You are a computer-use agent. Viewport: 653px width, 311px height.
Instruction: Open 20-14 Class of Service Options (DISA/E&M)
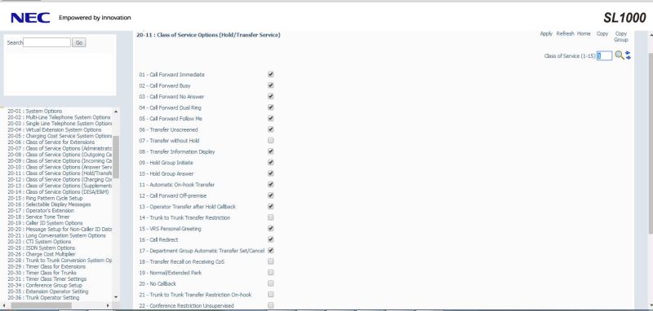58,192
